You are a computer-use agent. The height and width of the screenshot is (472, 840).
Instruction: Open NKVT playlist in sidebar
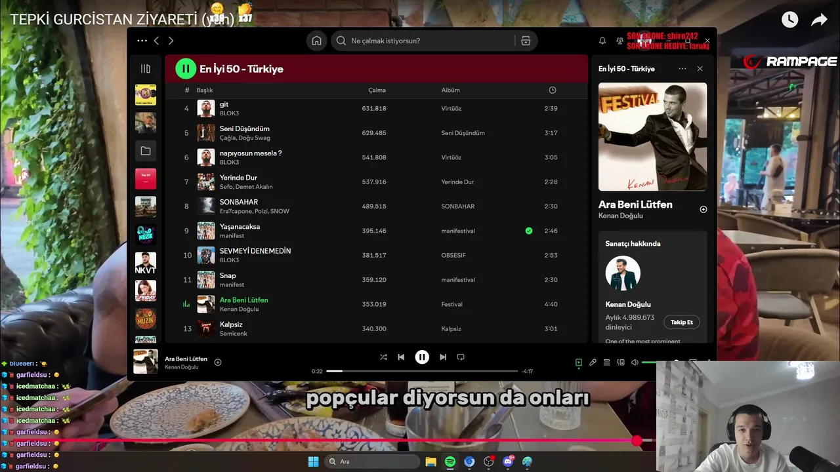pyautogui.click(x=146, y=262)
